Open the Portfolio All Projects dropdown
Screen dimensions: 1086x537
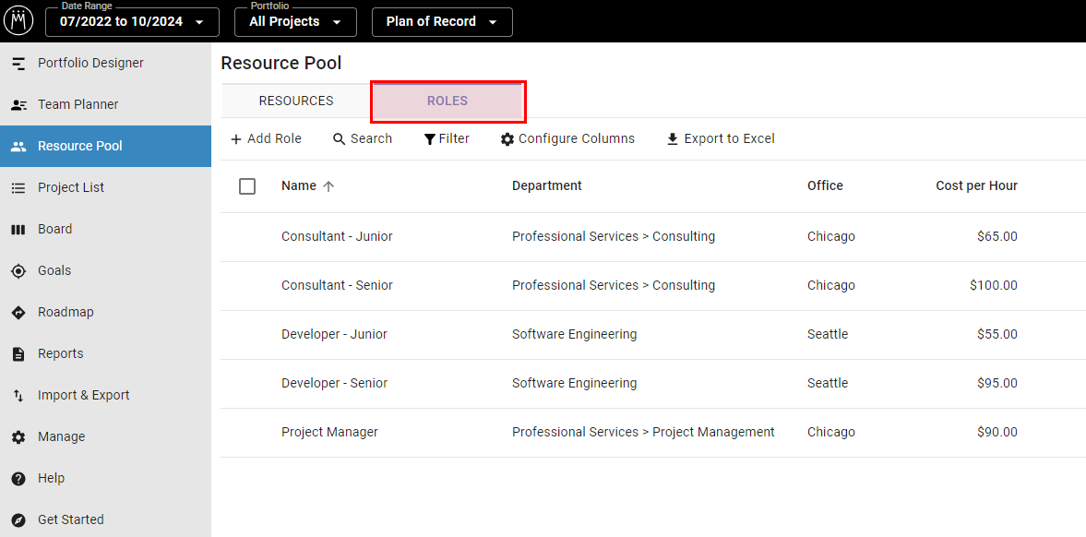(x=295, y=22)
